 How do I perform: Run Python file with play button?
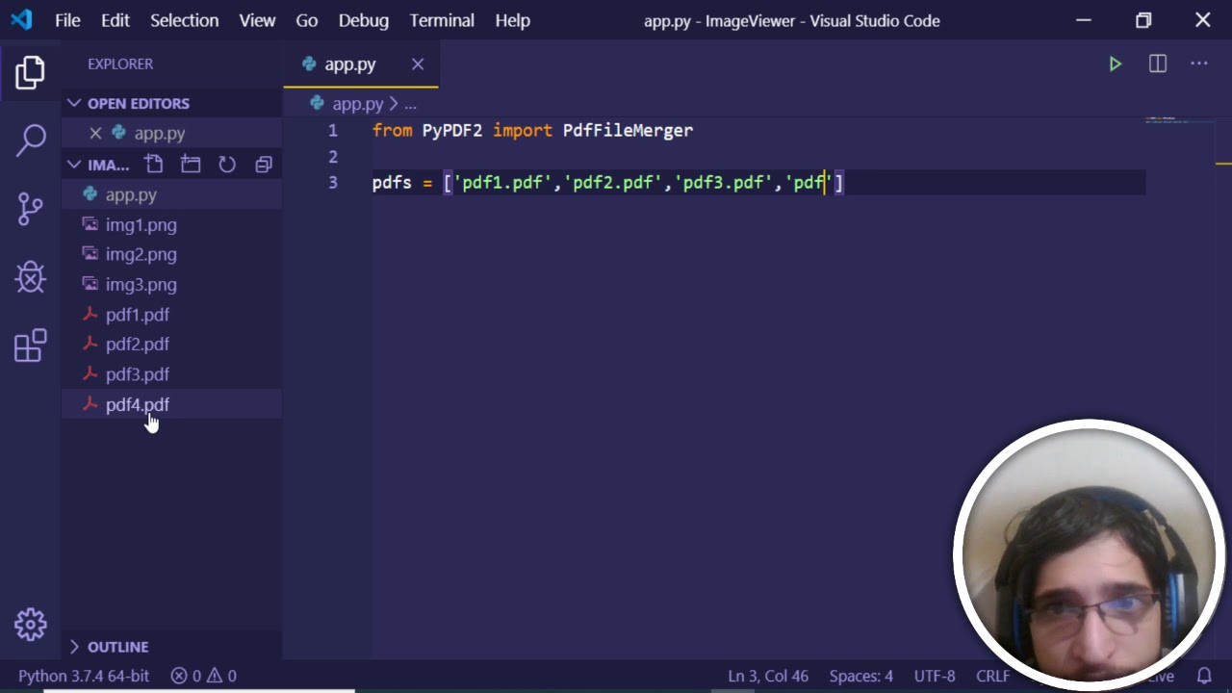[1115, 64]
